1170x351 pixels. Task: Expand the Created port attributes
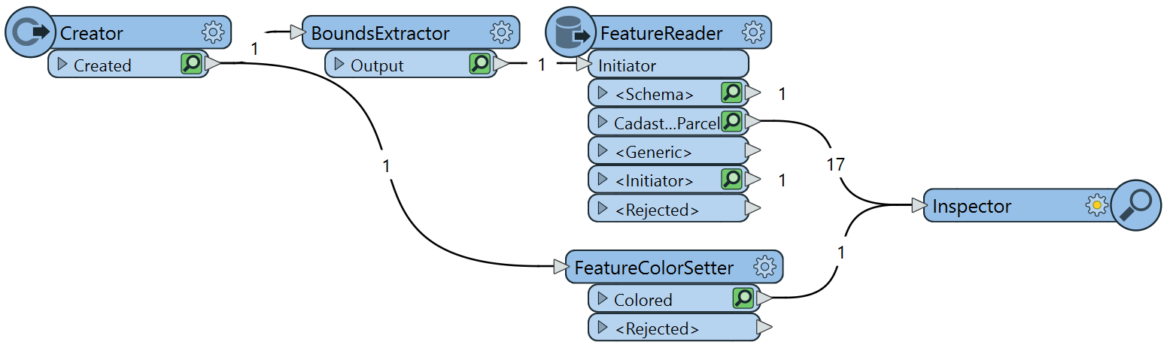click(62, 65)
